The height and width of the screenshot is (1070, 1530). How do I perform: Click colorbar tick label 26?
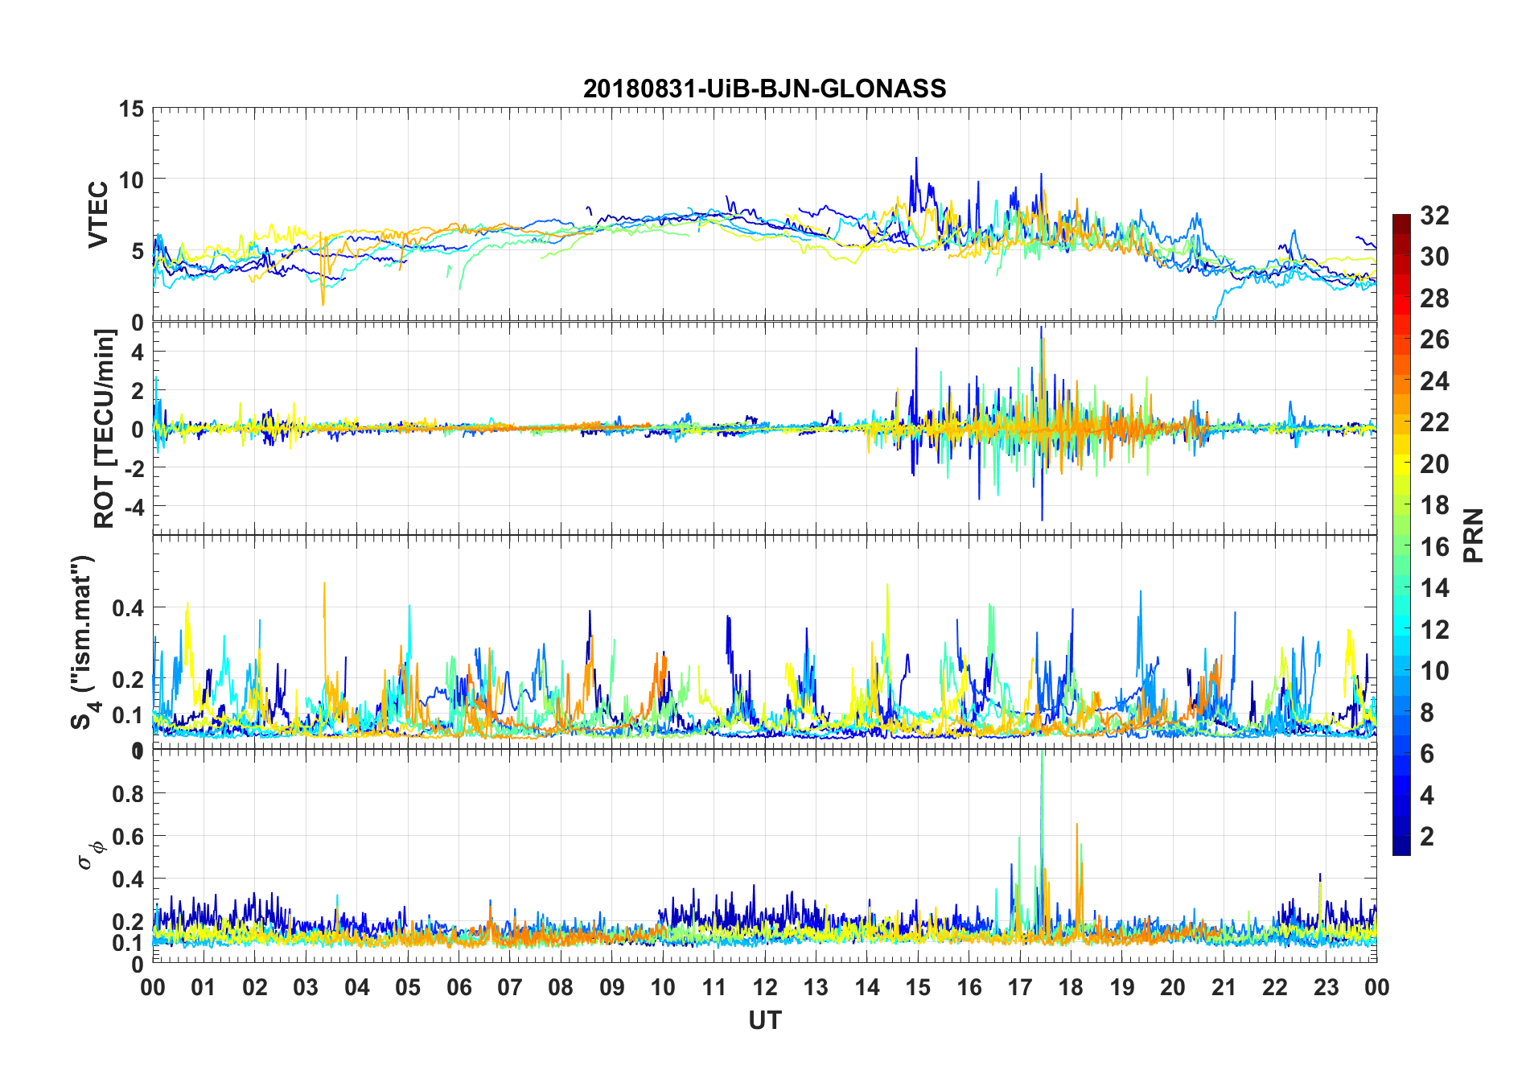[1434, 340]
